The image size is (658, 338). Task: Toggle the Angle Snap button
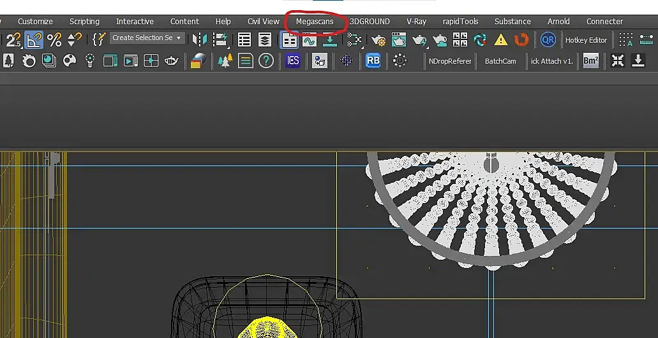point(34,40)
